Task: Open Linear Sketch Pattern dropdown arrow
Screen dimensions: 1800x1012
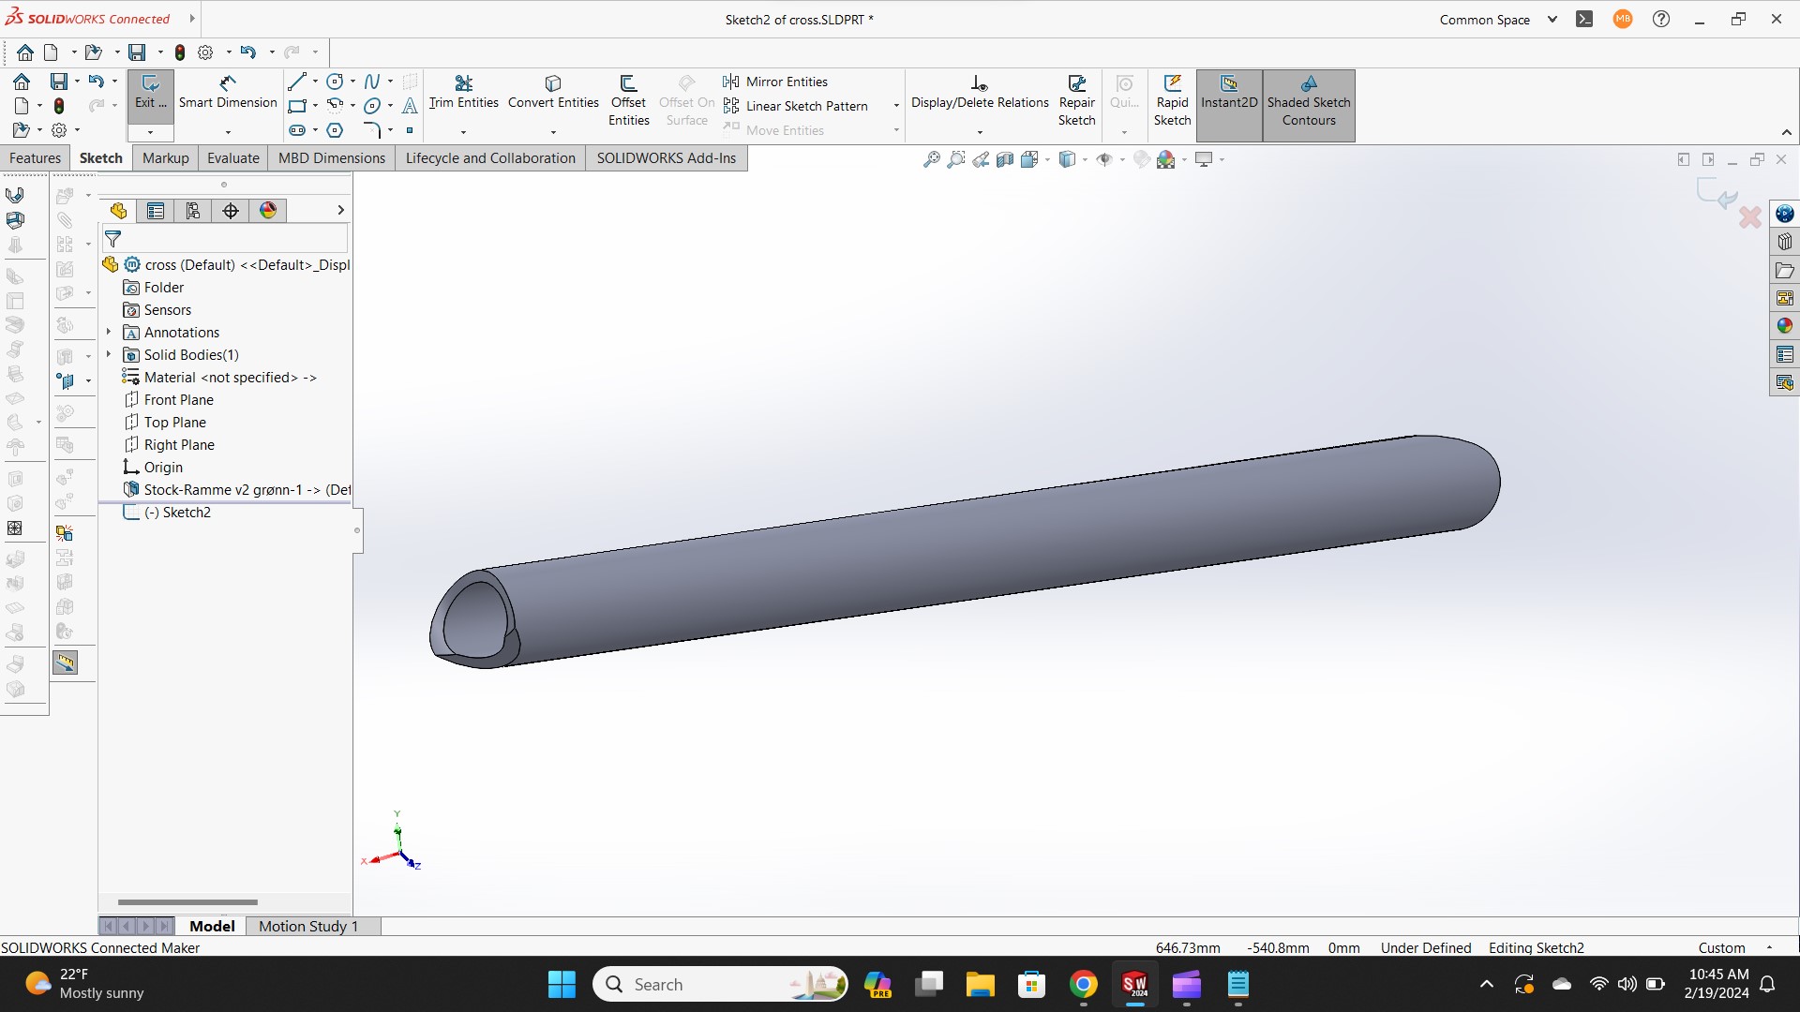Action: tap(896, 106)
